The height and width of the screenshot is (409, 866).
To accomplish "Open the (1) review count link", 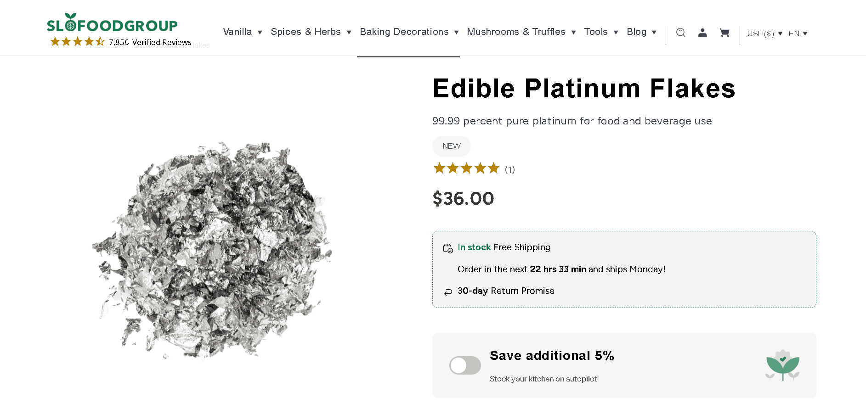I will [509, 169].
